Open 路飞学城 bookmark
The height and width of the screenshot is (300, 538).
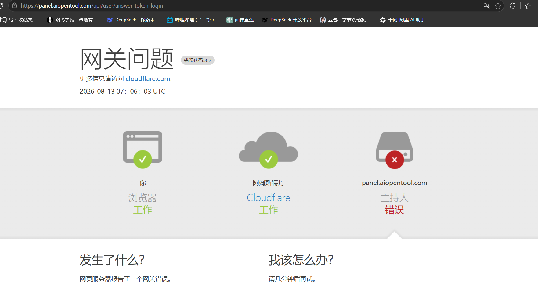[72, 20]
